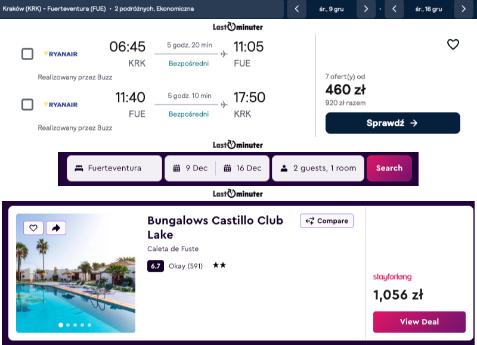Tick the outbound KRK to FUE flight checkbox

click(x=27, y=54)
